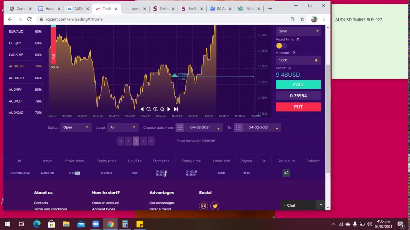410x230 pixels.
Task: Click the red PUT button
Action: [298, 107]
